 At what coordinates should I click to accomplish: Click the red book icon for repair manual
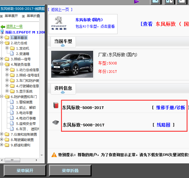pos(56,105)
